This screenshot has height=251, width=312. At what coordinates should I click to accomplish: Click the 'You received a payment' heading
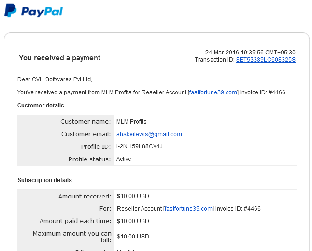point(60,58)
